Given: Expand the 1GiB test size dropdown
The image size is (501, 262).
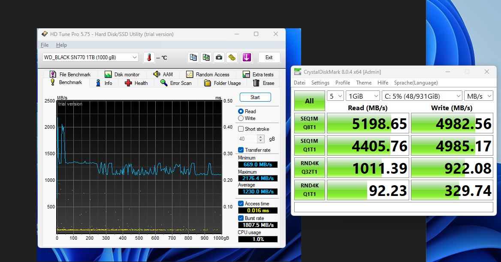Looking at the screenshot, I should (x=362, y=96).
